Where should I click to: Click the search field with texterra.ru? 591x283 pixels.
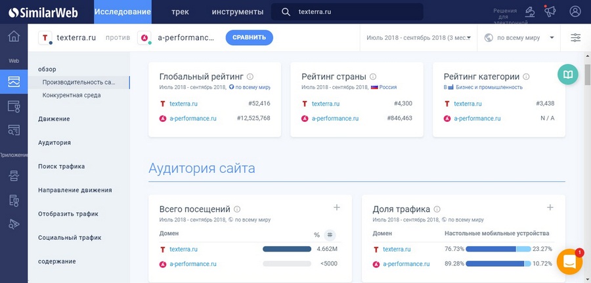tap(347, 12)
